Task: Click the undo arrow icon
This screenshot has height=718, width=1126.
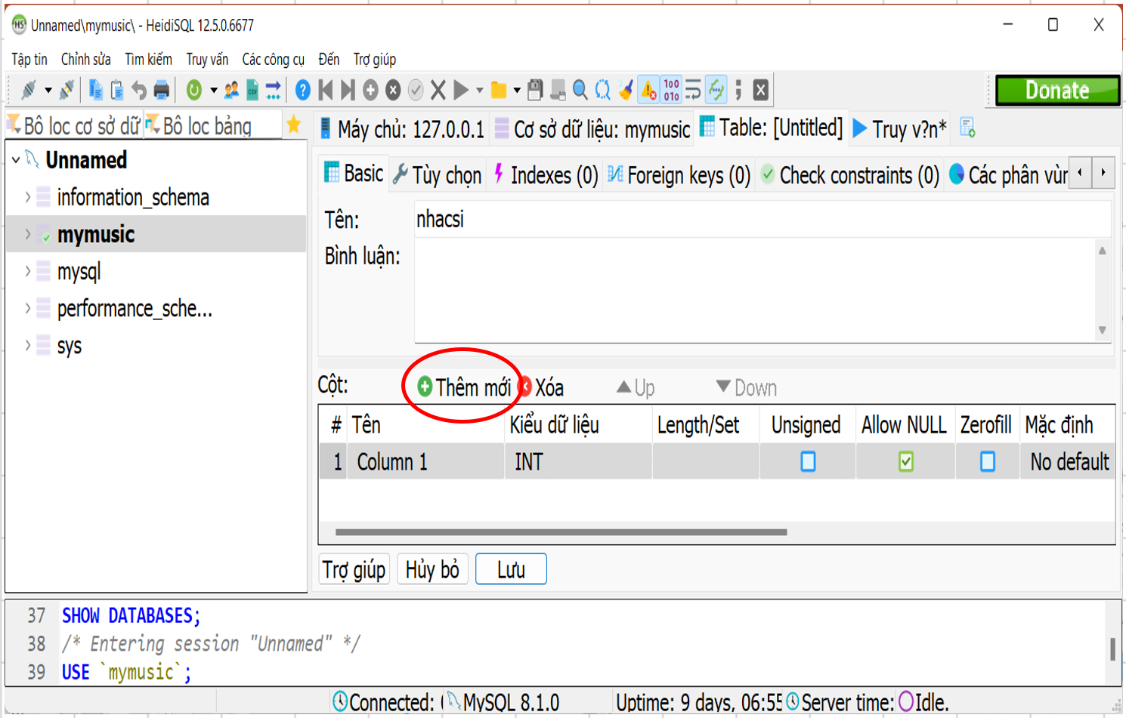Action: (x=139, y=91)
